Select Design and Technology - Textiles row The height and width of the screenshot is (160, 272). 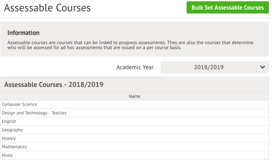tap(135, 113)
